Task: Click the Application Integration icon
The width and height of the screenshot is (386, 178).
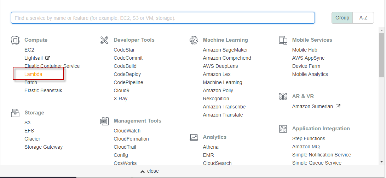Action: (283, 129)
